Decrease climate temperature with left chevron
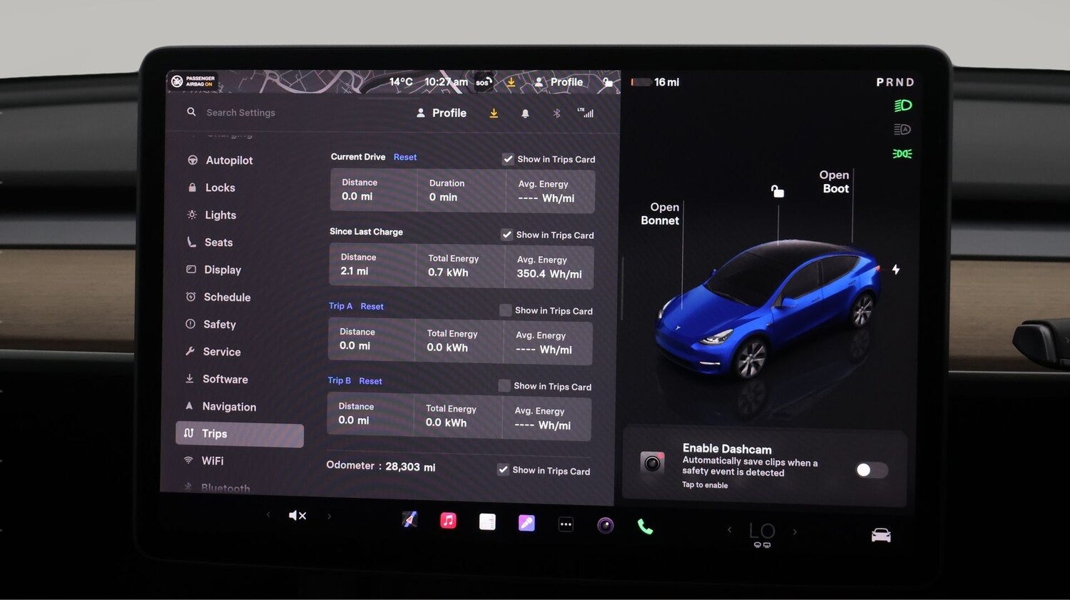Image resolution: width=1070 pixels, height=600 pixels. [729, 532]
